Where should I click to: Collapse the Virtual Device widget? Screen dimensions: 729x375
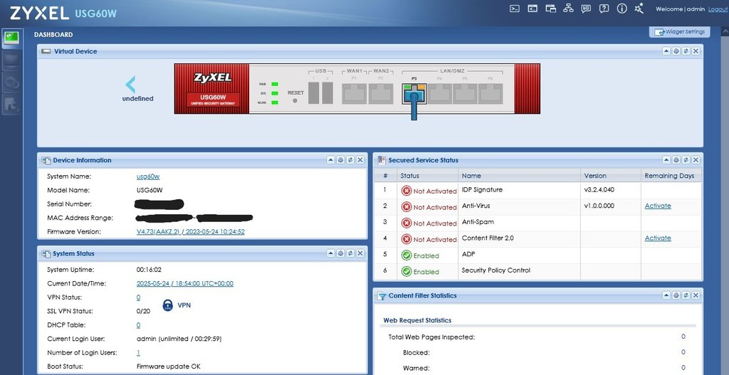coord(666,51)
